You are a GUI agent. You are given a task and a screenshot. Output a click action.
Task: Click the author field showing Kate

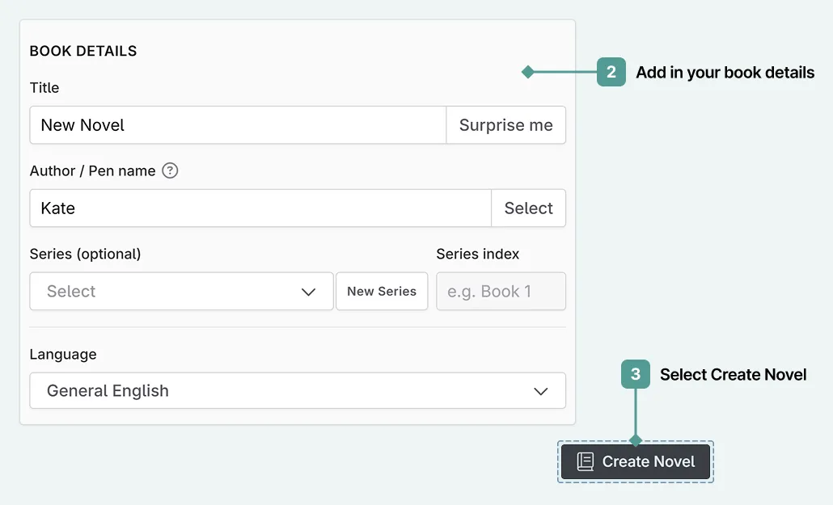260,208
